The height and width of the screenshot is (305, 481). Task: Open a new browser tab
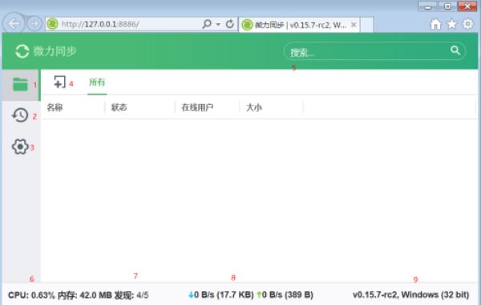tap(367, 25)
